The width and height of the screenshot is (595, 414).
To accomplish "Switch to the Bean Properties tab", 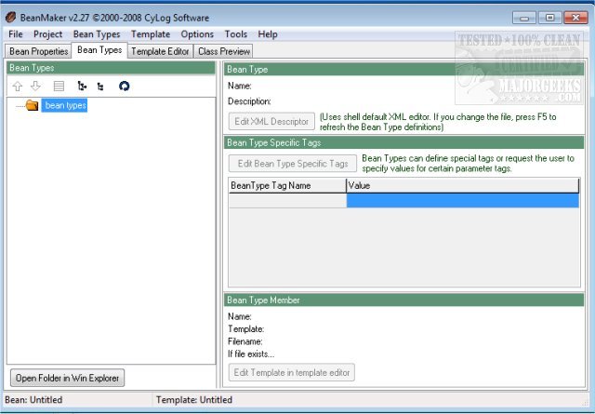I will point(39,51).
